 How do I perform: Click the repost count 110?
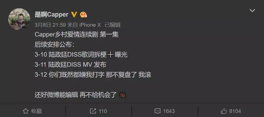103,111
